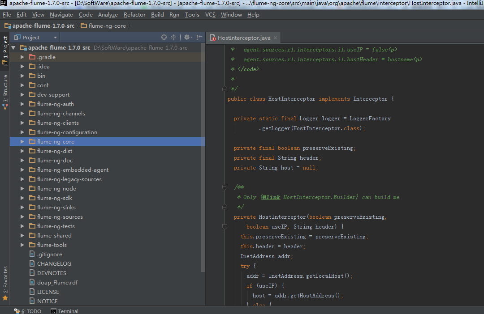Open the Edit menu
Image resolution: width=484 pixels, height=314 pixels.
click(x=22, y=14)
